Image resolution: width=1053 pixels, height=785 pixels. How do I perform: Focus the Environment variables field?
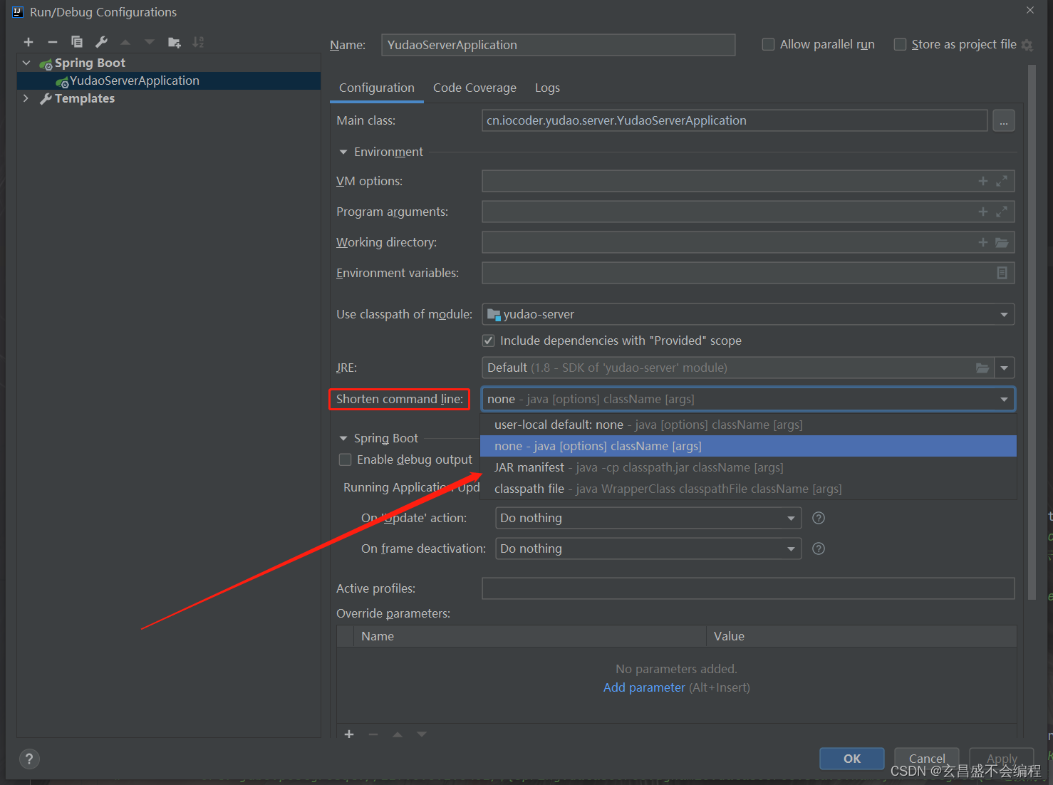748,273
